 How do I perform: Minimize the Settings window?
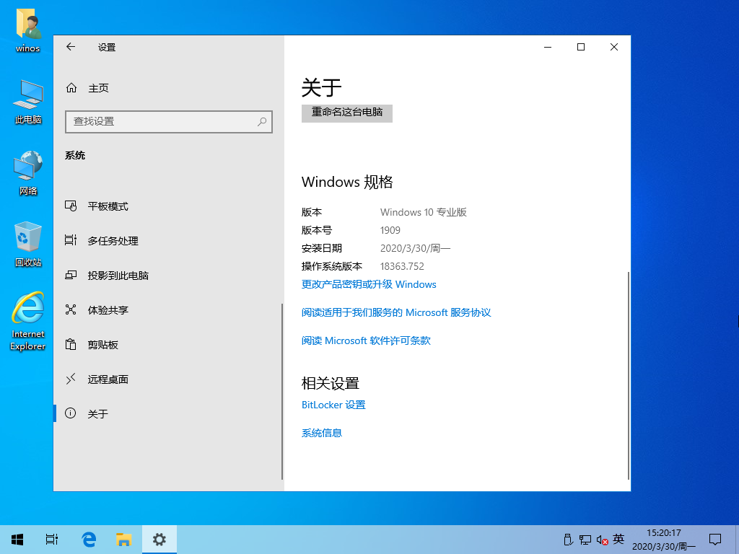click(548, 47)
